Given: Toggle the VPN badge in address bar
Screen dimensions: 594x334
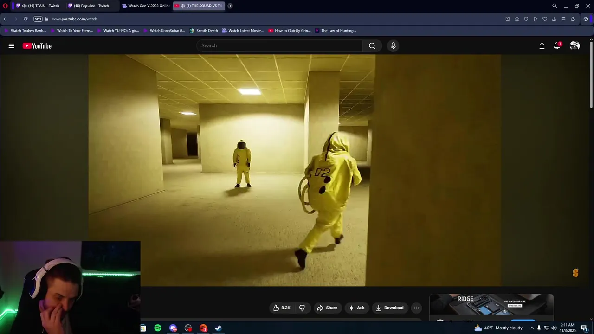Looking at the screenshot, I should 38,19.
